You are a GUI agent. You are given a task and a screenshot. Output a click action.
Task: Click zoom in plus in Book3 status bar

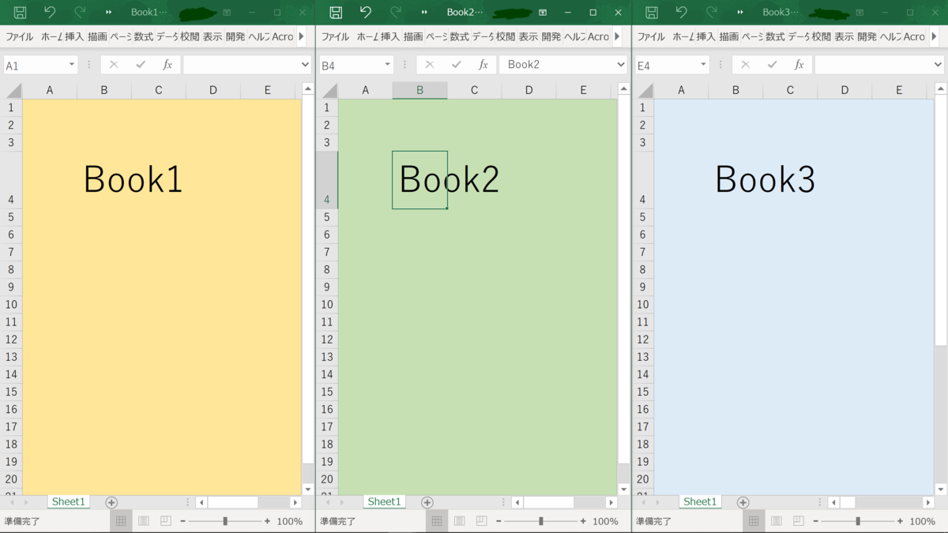[x=900, y=521]
